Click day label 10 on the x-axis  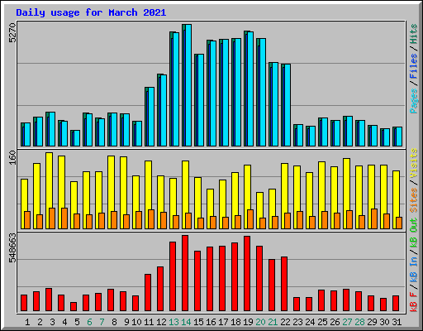click(x=136, y=322)
